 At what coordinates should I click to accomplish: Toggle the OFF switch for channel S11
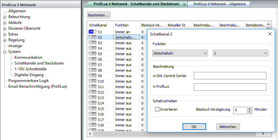point(93,87)
